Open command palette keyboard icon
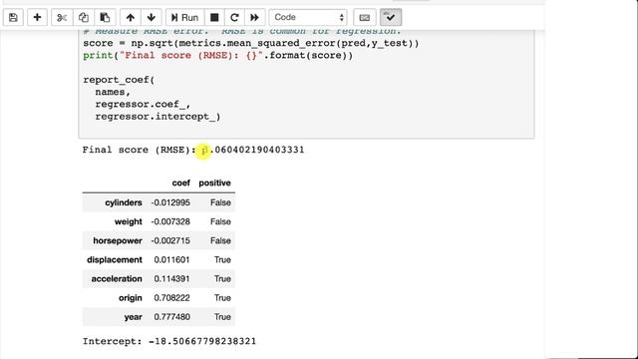This screenshot has height=359, width=638. click(365, 18)
